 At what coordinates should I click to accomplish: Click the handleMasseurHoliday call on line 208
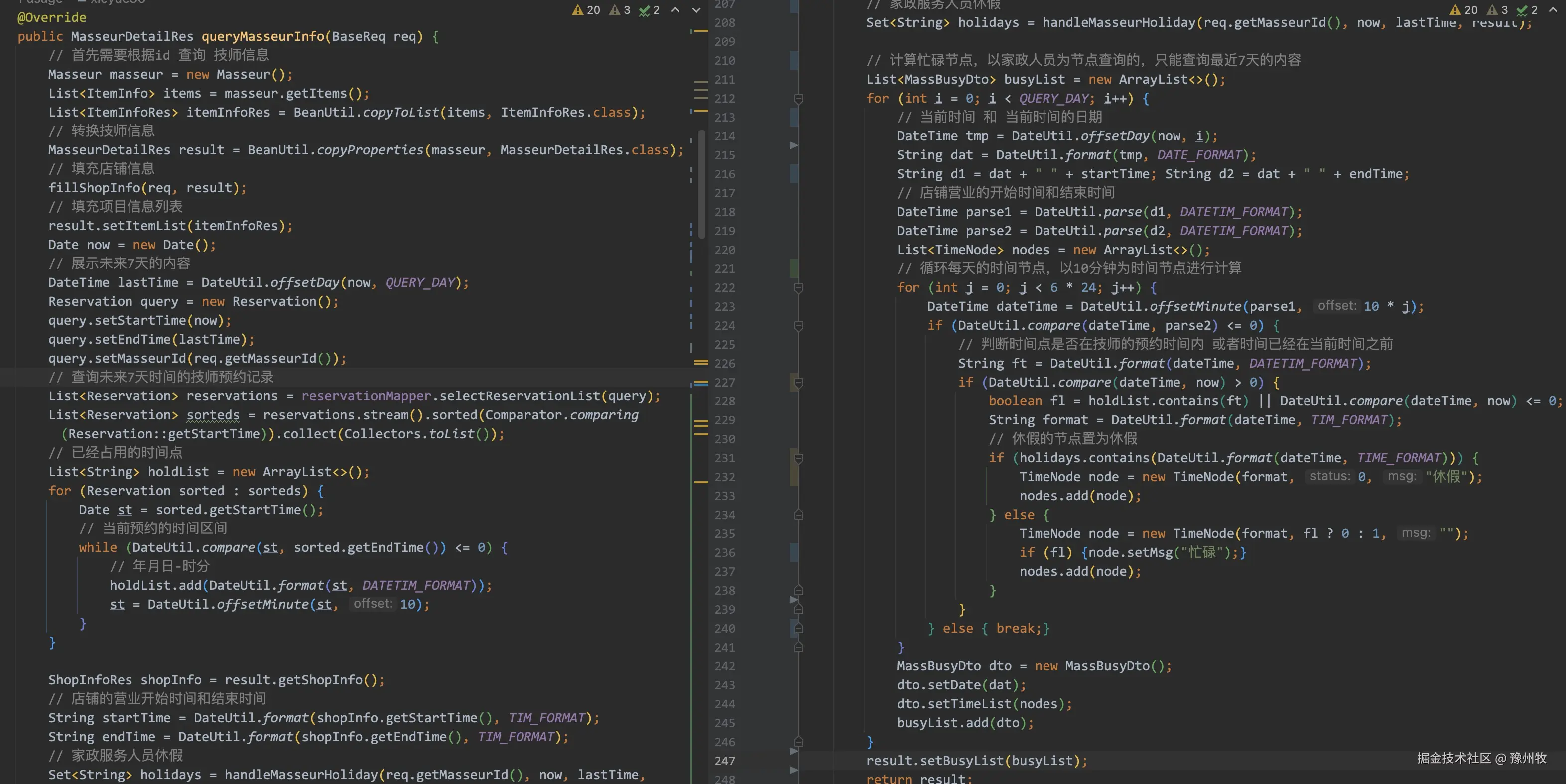pos(1119,23)
